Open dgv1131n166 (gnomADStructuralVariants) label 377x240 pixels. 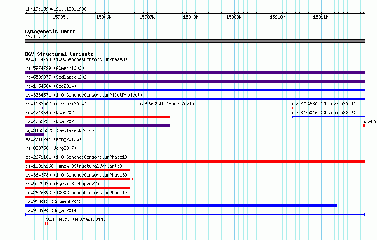pos(74,166)
